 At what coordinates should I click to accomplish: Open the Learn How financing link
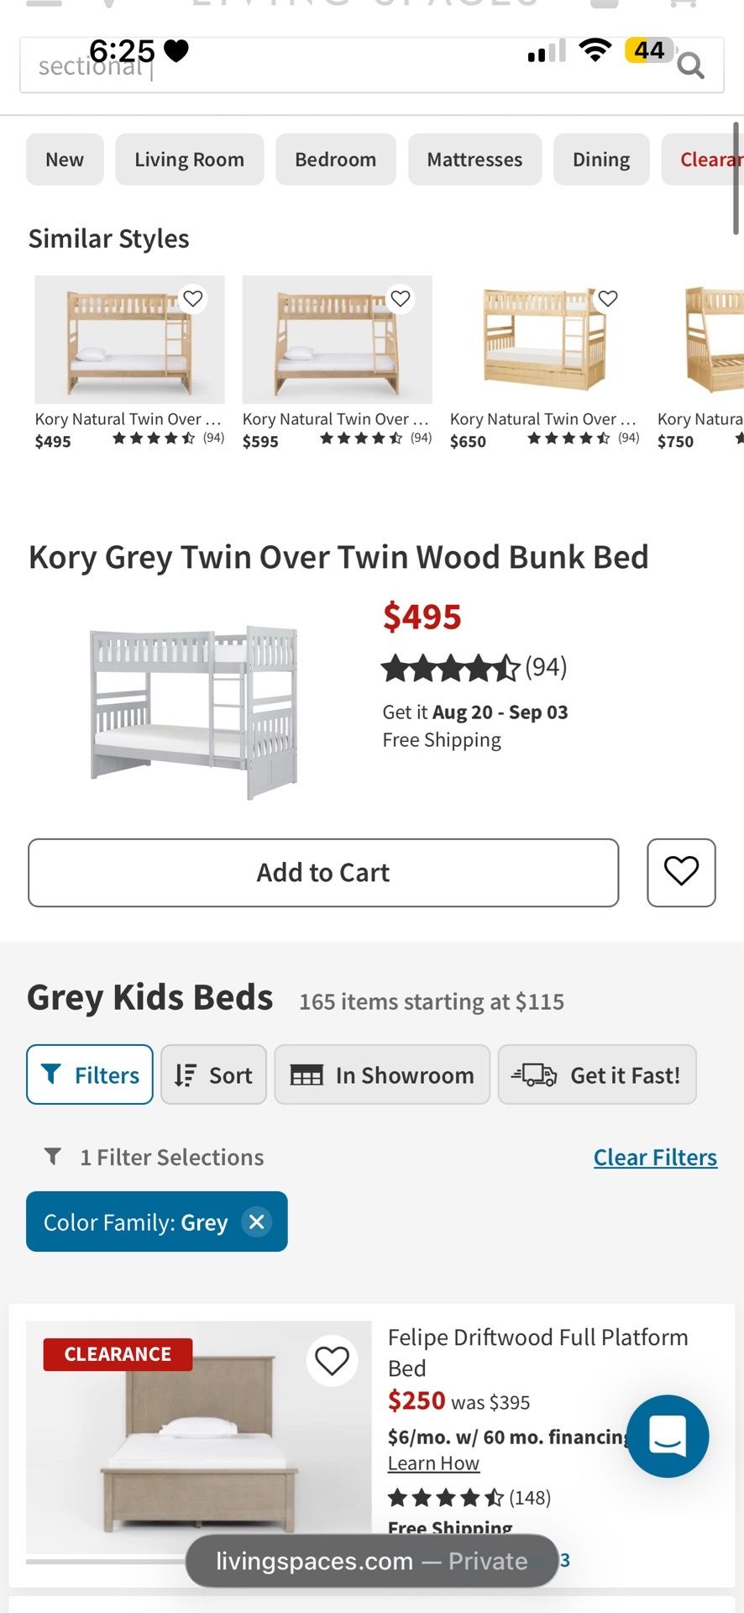[x=433, y=1463]
